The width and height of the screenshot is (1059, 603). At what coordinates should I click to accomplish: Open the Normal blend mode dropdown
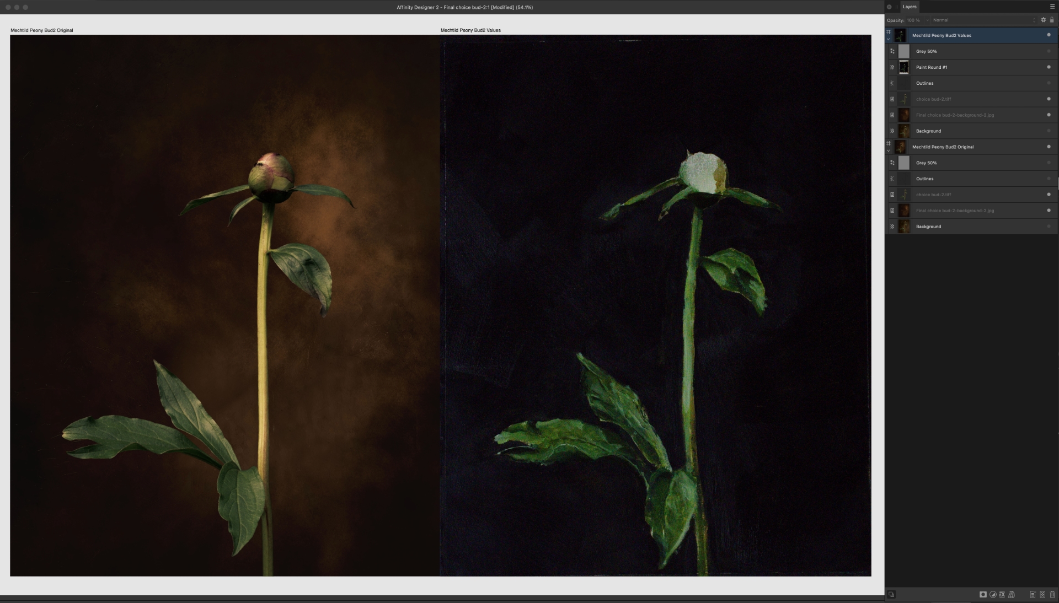pyautogui.click(x=983, y=20)
